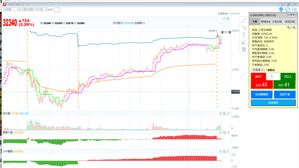
Task: Open the 台指期 product category dropdown
Action: [11, 9]
